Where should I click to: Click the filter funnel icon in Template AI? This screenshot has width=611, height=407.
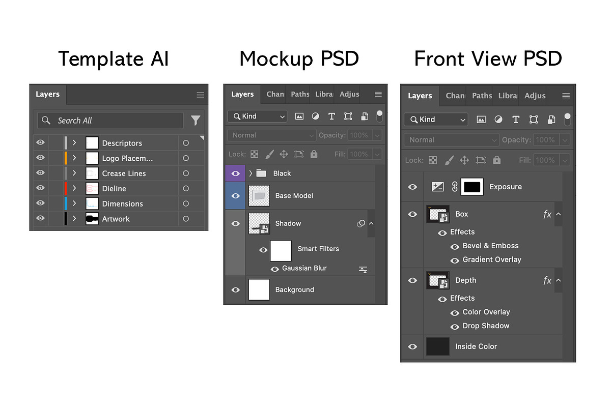coord(196,121)
